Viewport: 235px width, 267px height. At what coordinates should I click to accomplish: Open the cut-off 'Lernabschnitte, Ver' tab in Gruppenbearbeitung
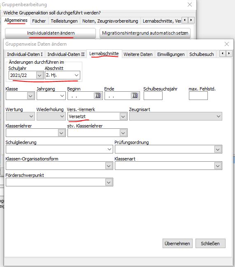(x=161, y=21)
